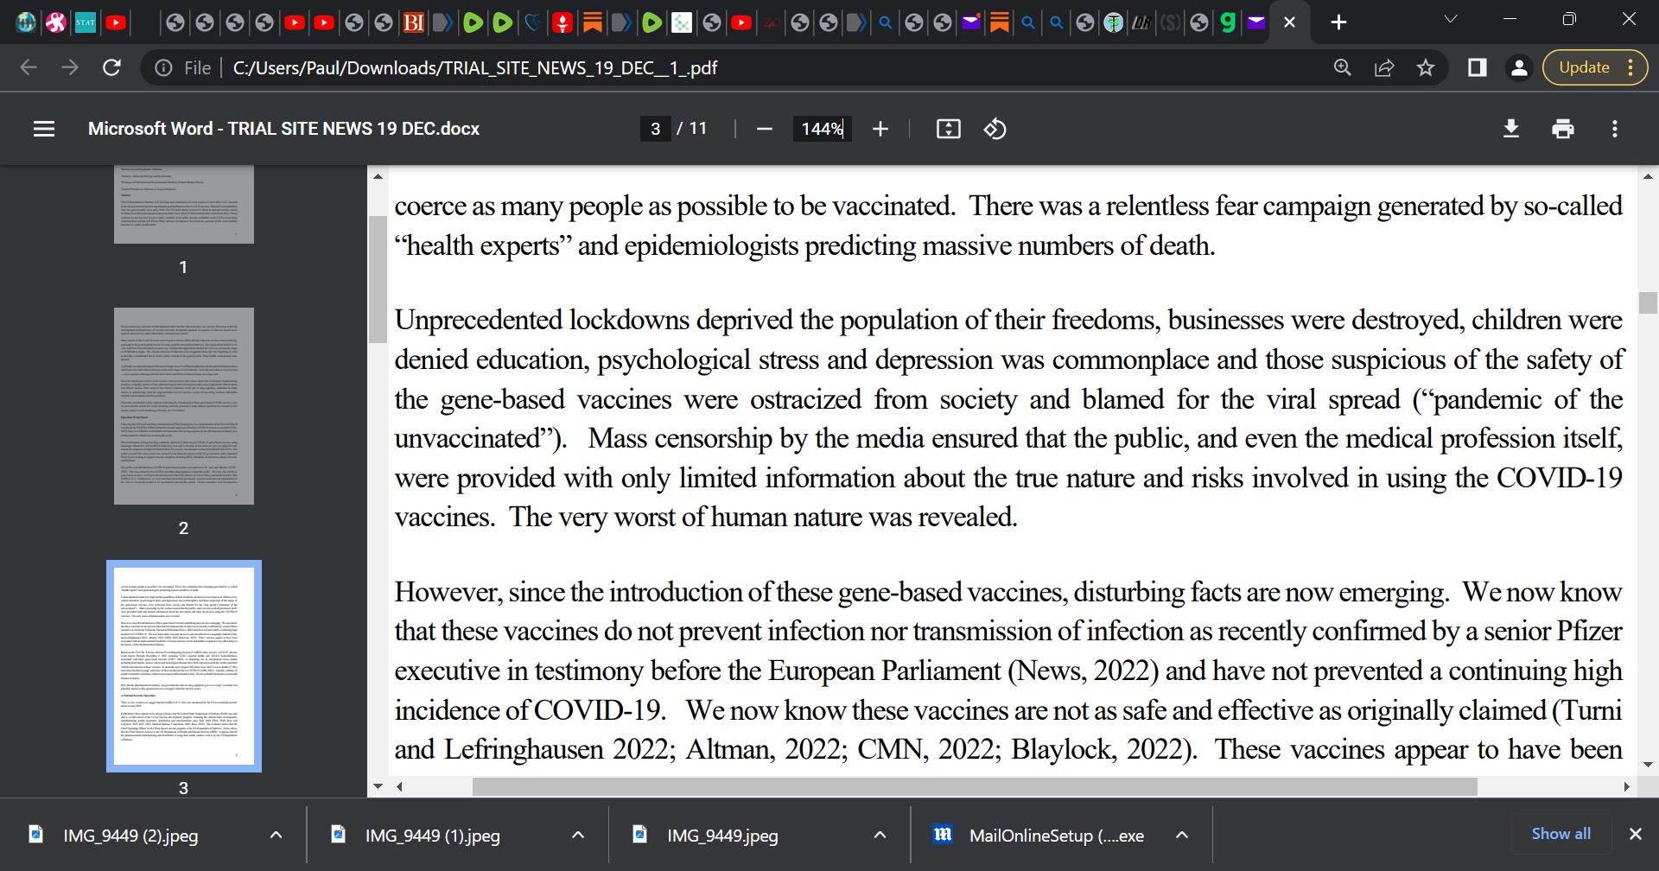Click Show all downloads
Screen dimensions: 1659x871
click(1560, 834)
